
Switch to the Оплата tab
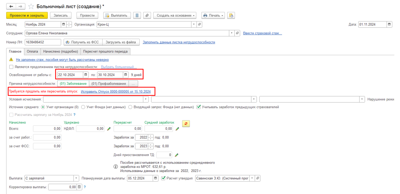(x=32, y=51)
